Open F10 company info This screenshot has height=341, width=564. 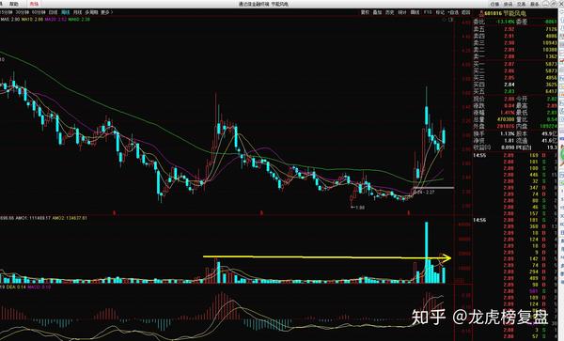(x=428, y=12)
